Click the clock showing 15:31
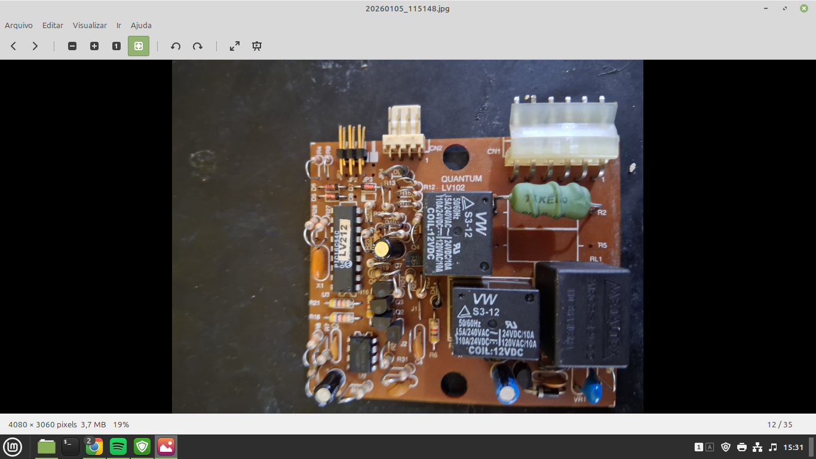816x459 pixels. [x=793, y=447]
